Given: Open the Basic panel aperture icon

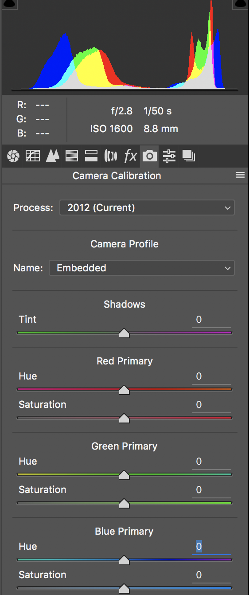Looking at the screenshot, I should (13, 156).
